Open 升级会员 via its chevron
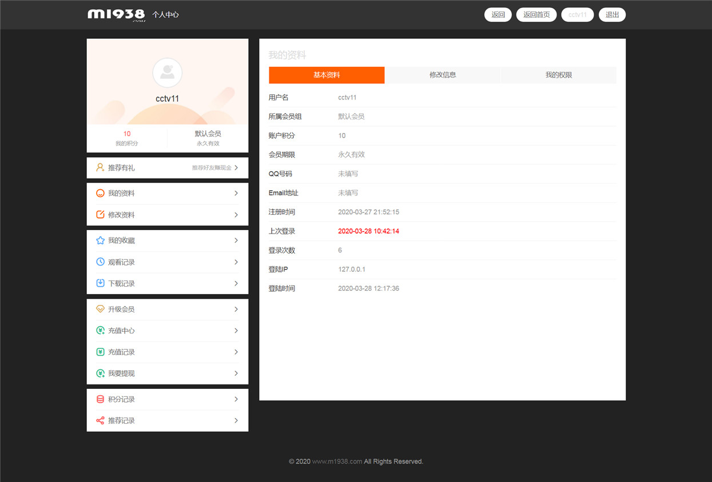This screenshot has height=482, width=712. [236, 309]
